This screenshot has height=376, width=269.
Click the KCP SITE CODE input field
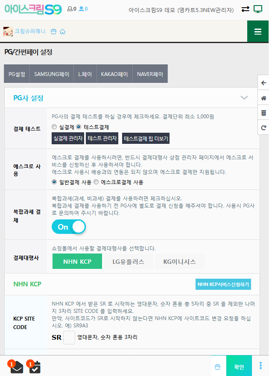(x=69, y=338)
